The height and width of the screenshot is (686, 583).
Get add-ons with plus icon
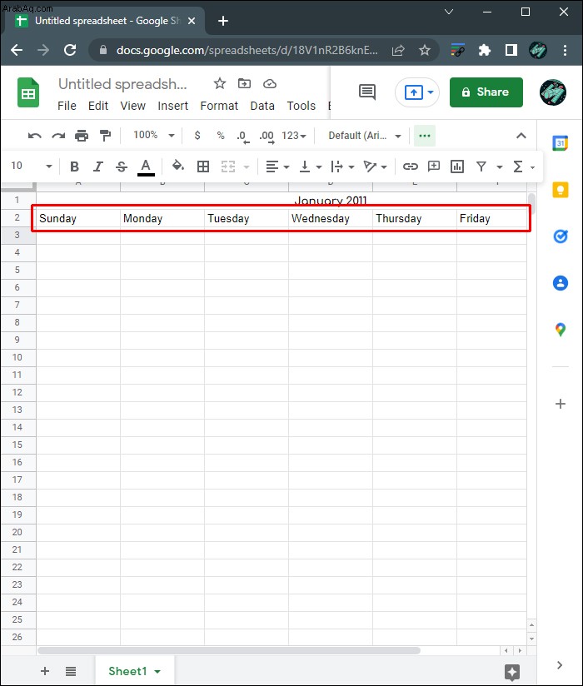pos(561,404)
